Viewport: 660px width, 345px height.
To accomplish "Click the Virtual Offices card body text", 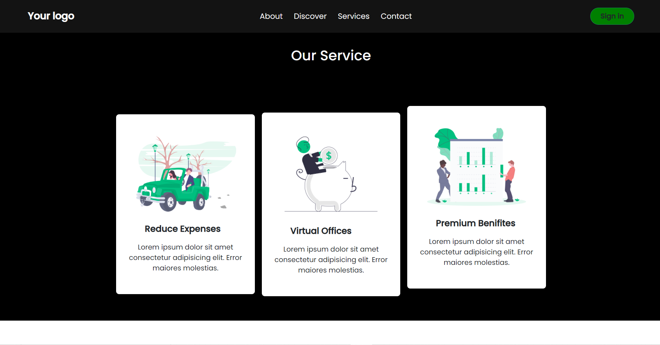I will point(331,259).
